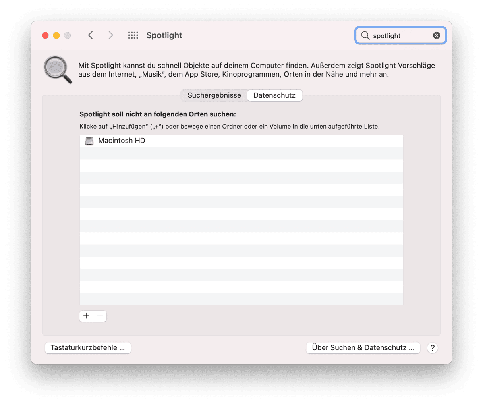This screenshot has height=405, width=483.
Task: Open Über Suchen & Datenschutz info
Action: 363,348
